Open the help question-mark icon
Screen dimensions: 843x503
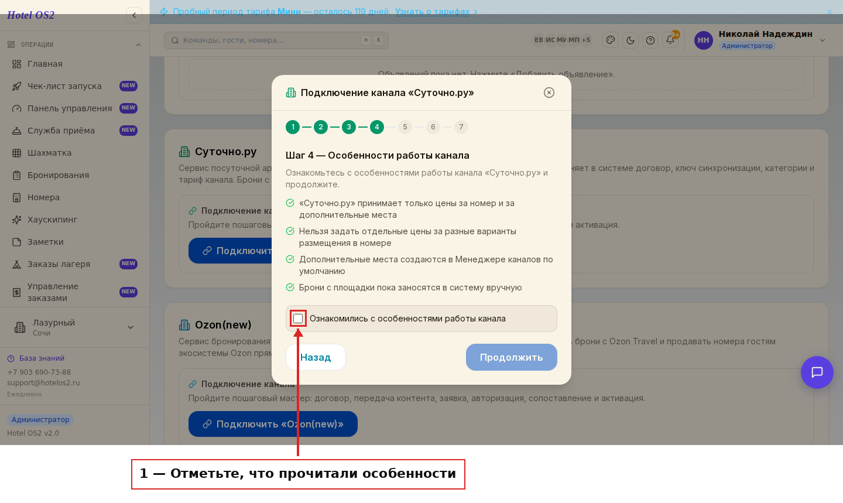pyautogui.click(x=650, y=40)
